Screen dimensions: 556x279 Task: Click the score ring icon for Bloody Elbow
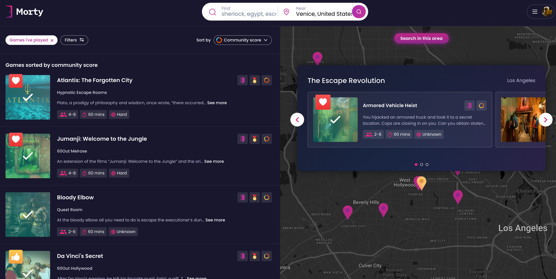pyautogui.click(x=267, y=197)
